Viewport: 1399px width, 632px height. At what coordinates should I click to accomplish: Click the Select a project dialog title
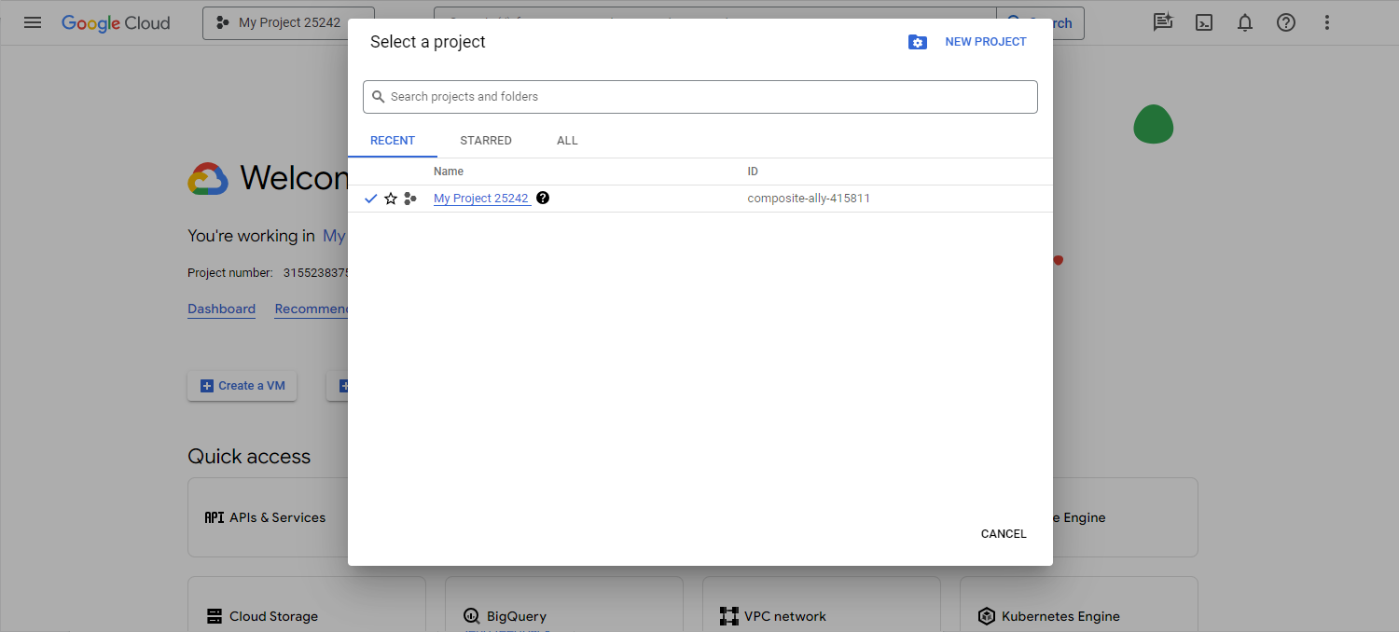click(428, 42)
